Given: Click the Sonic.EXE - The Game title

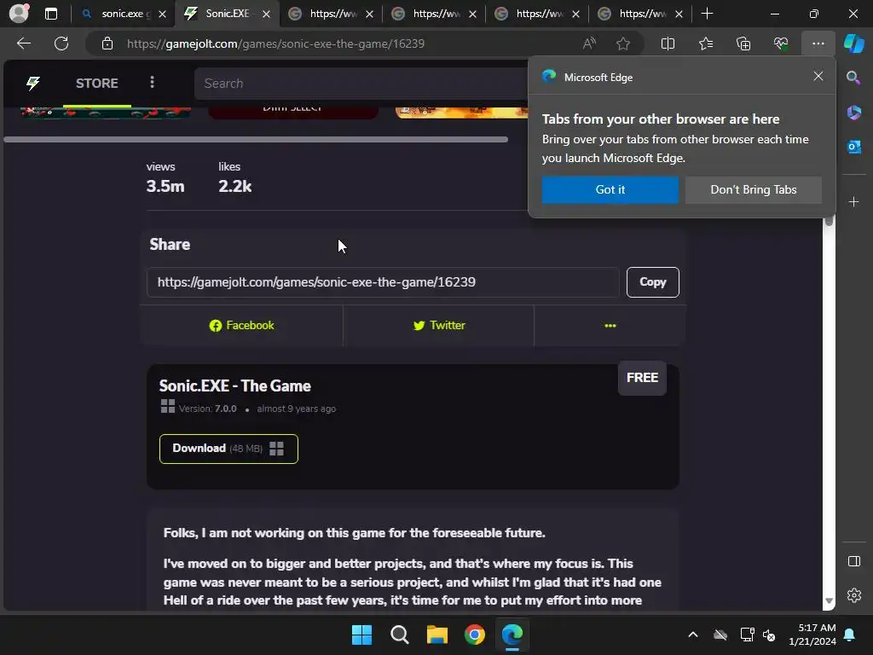Looking at the screenshot, I should 235,386.
